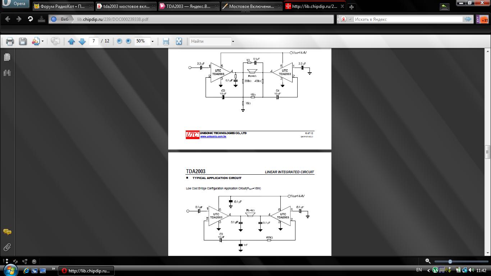
Task: Click the greyed download icon by the address bar
Action: 41,19
